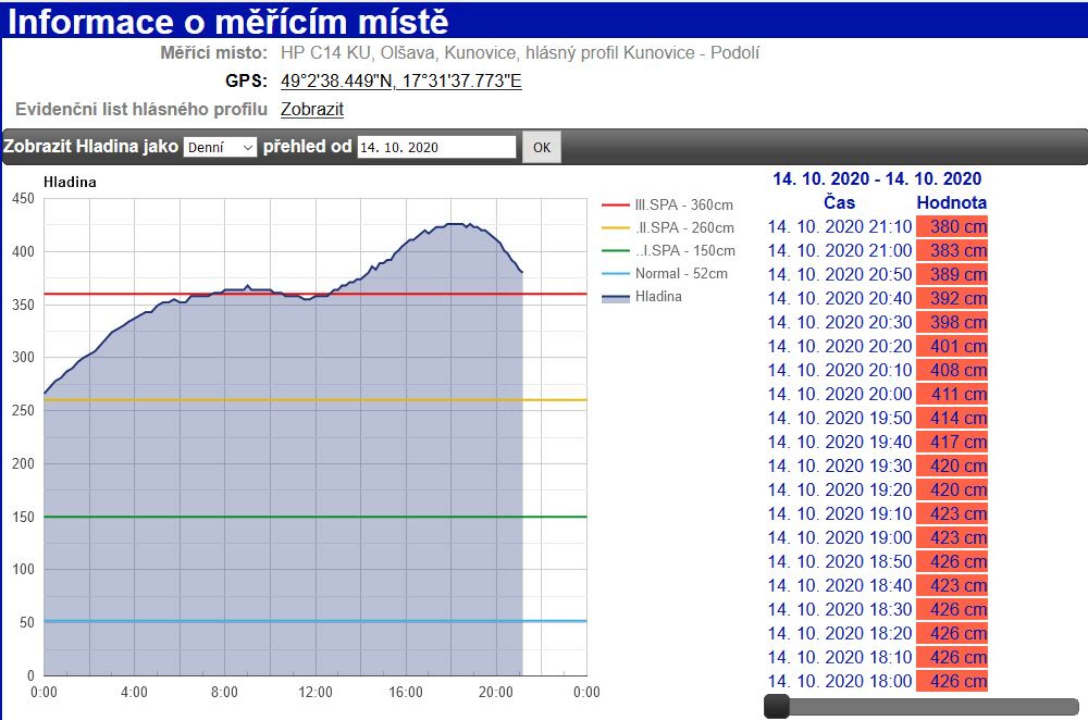
Task: Click the Hladina legend entry
Action: tap(658, 297)
